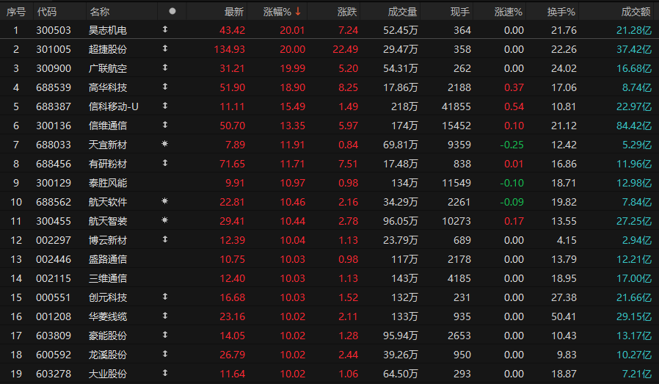Sort by 代码 column header
659x384 pixels.
point(47,12)
